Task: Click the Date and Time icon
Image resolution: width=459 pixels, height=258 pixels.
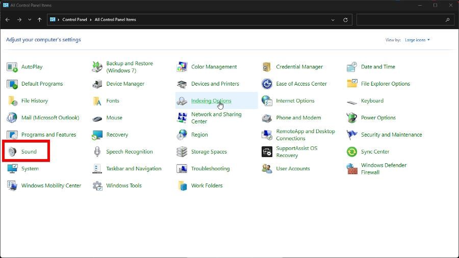Action: tap(352, 67)
